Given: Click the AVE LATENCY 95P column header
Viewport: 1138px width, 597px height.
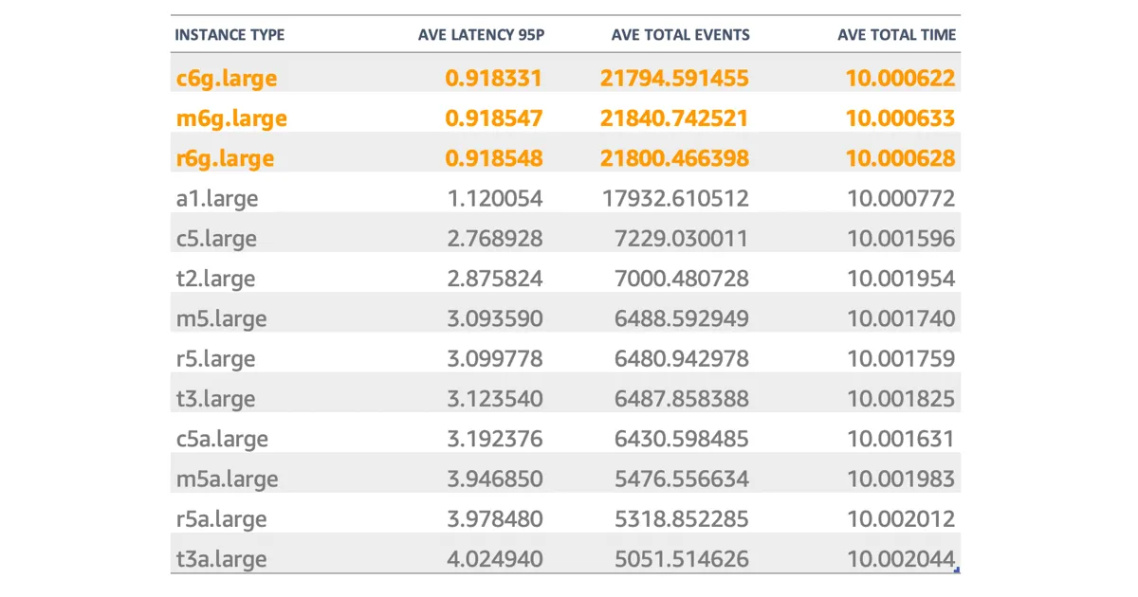Looking at the screenshot, I should (x=482, y=35).
